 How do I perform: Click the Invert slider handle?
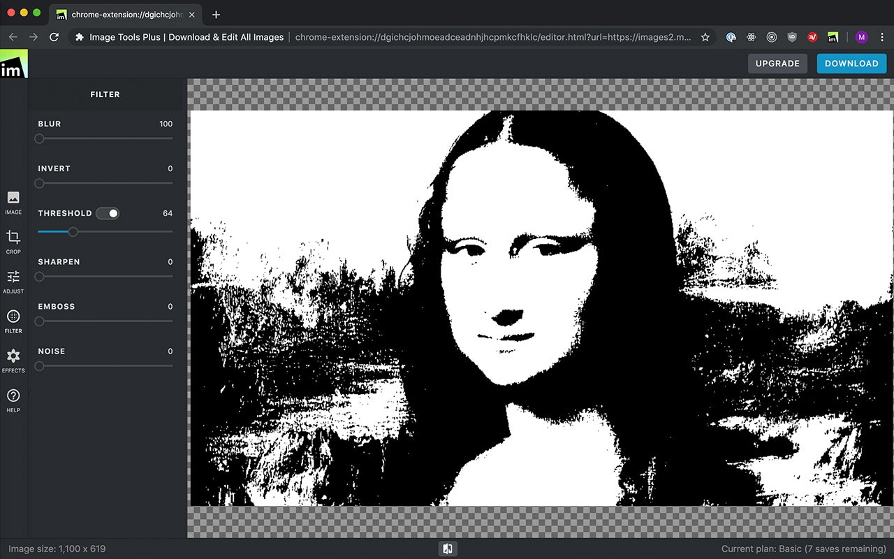click(x=39, y=183)
